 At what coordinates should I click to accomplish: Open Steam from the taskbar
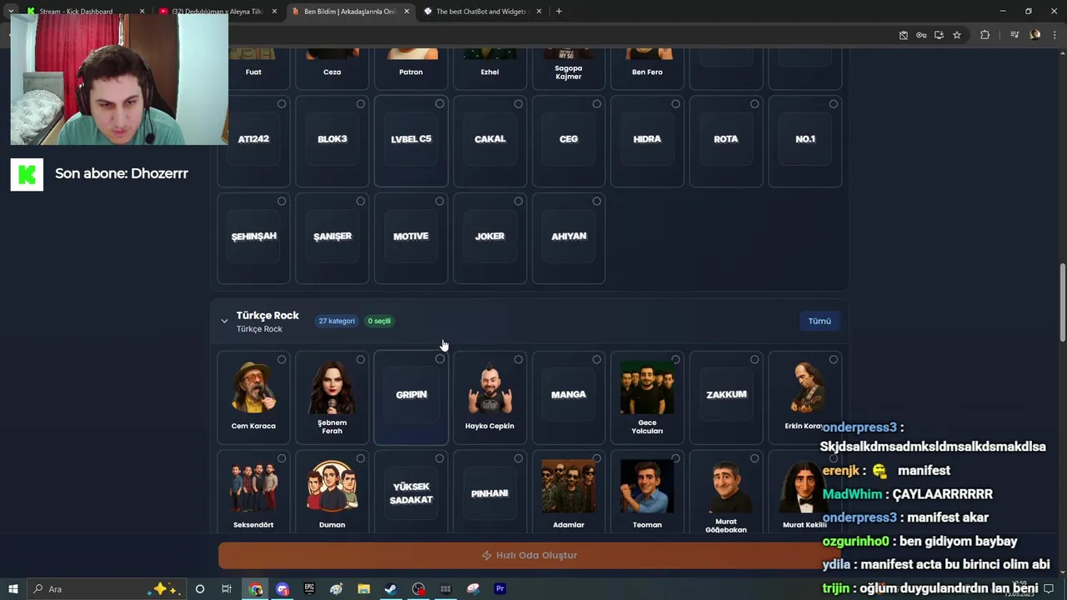(x=390, y=589)
